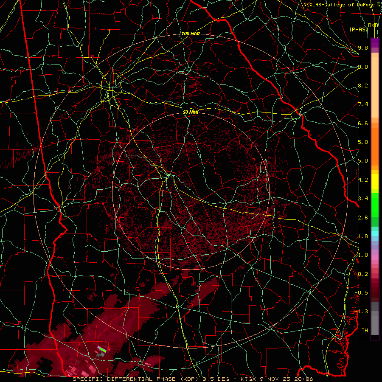The width and height of the screenshot is (382, 382).
Task: Select the bright green segment of the color bar
Action: 375,205
